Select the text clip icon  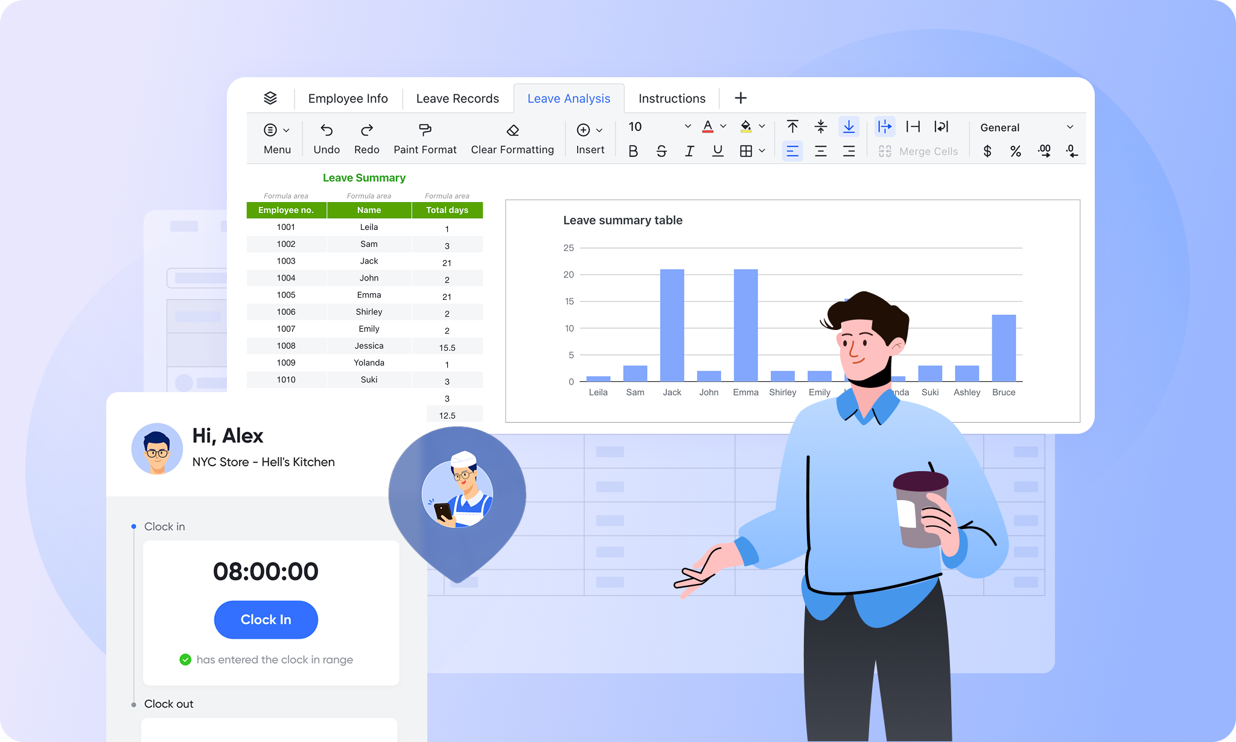coord(913,127)
